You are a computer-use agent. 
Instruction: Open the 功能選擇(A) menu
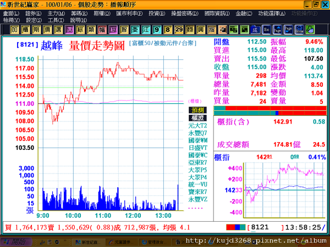(272, 13)
